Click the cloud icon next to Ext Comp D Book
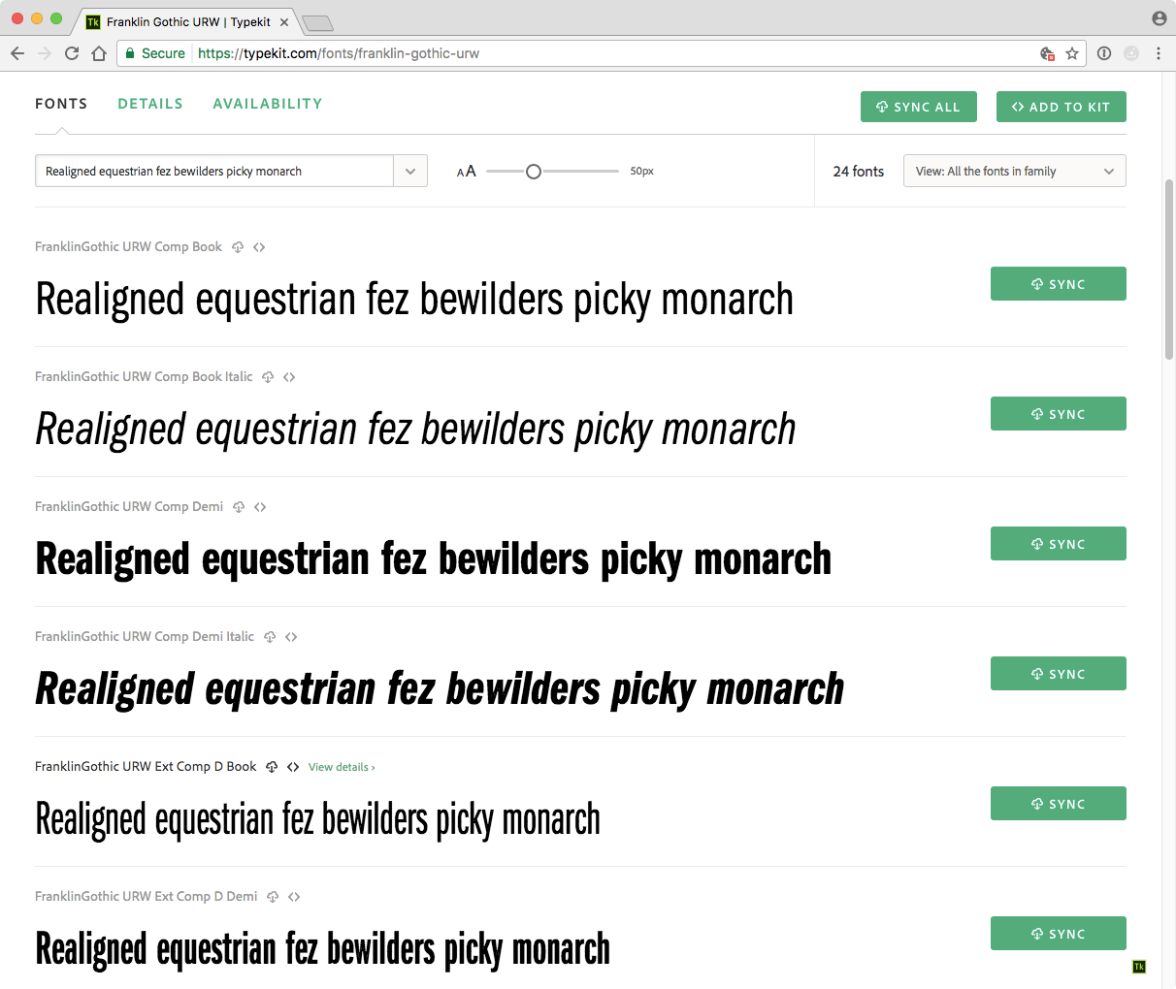 (x=272, y=767)
